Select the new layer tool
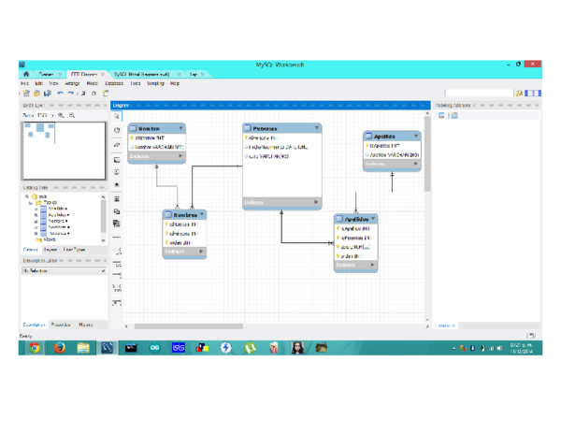Screen dimensions: 561x434 pos(117,160)
